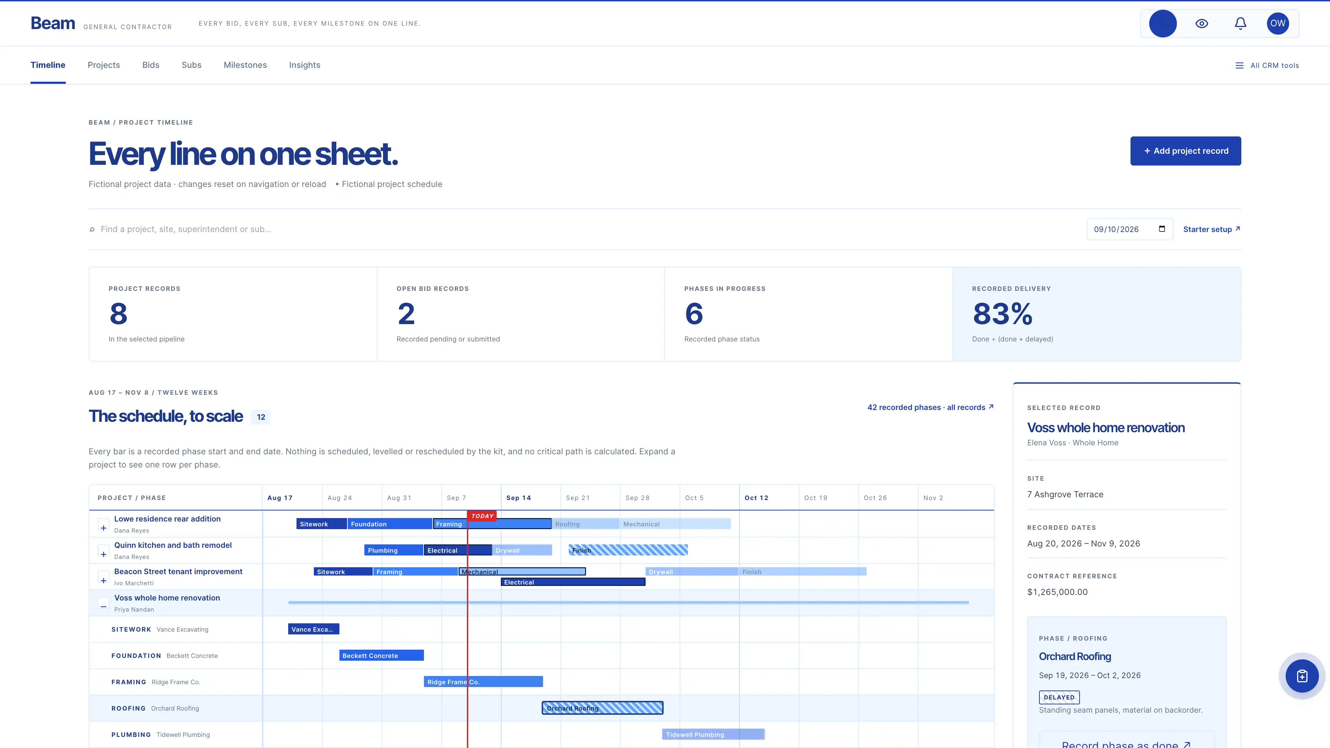Open the Projects tab
The height and width of the screenshot is (748, 1330).
pyautogui.click(x=104, y=65)
